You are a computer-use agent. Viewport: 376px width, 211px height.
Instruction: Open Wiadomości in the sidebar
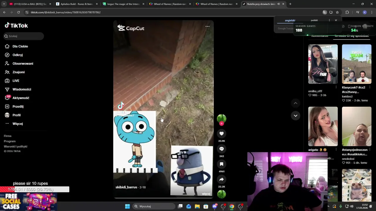[22, 89]
